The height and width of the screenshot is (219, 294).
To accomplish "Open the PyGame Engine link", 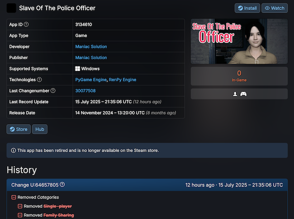I will (90, 80).
